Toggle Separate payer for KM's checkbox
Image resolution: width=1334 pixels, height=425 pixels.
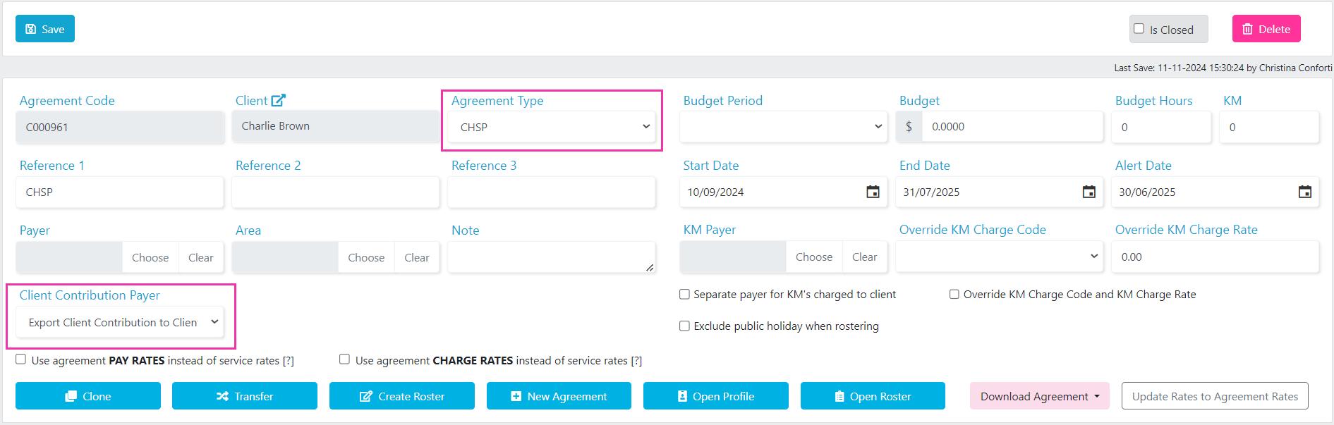684,294
